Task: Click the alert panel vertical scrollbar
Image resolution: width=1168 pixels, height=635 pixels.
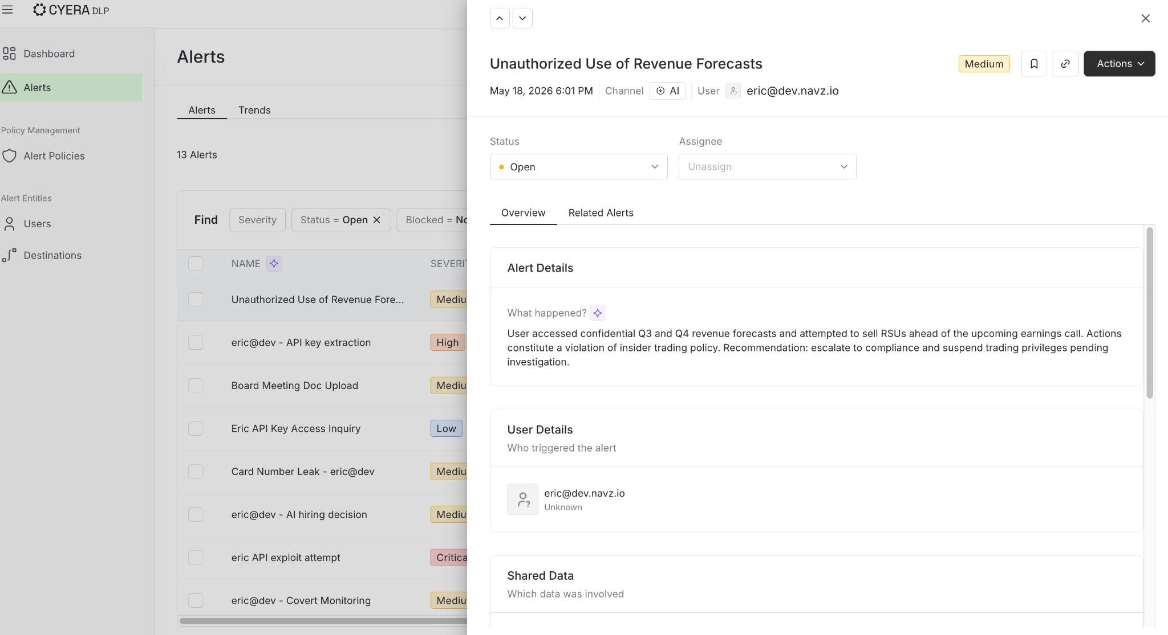Action: pyautogui.click(x=1150, y=313)
